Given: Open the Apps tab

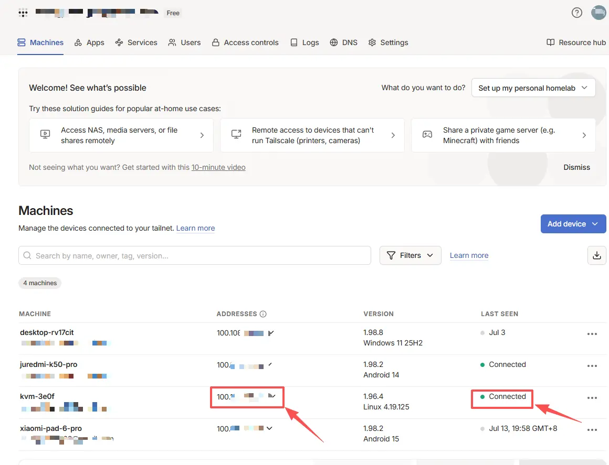Looking at the screenshot, I should click(x=89, y=42).
